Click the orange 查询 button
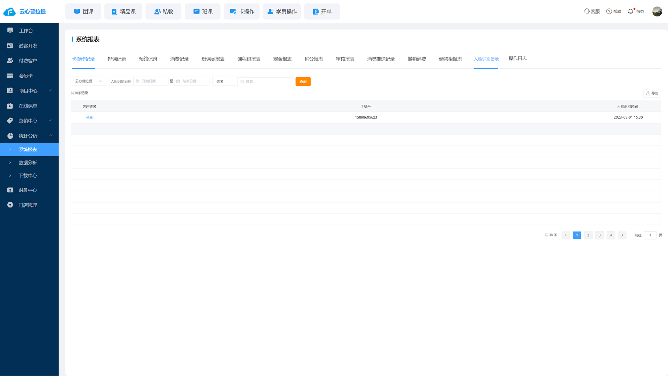Image resolution: width=668 pixels, height=376 pixels. pyautogui.click(x=303, y=81)
